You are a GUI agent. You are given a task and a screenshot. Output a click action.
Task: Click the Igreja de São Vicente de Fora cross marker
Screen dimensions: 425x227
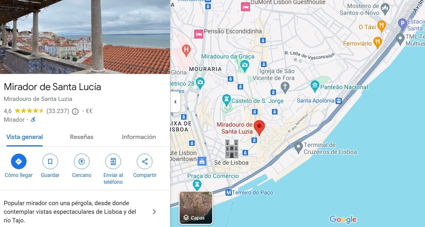(285, 88)
